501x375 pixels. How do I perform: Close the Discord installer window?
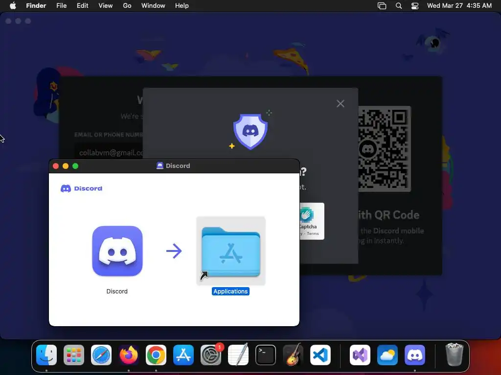[x=56, y=166]
